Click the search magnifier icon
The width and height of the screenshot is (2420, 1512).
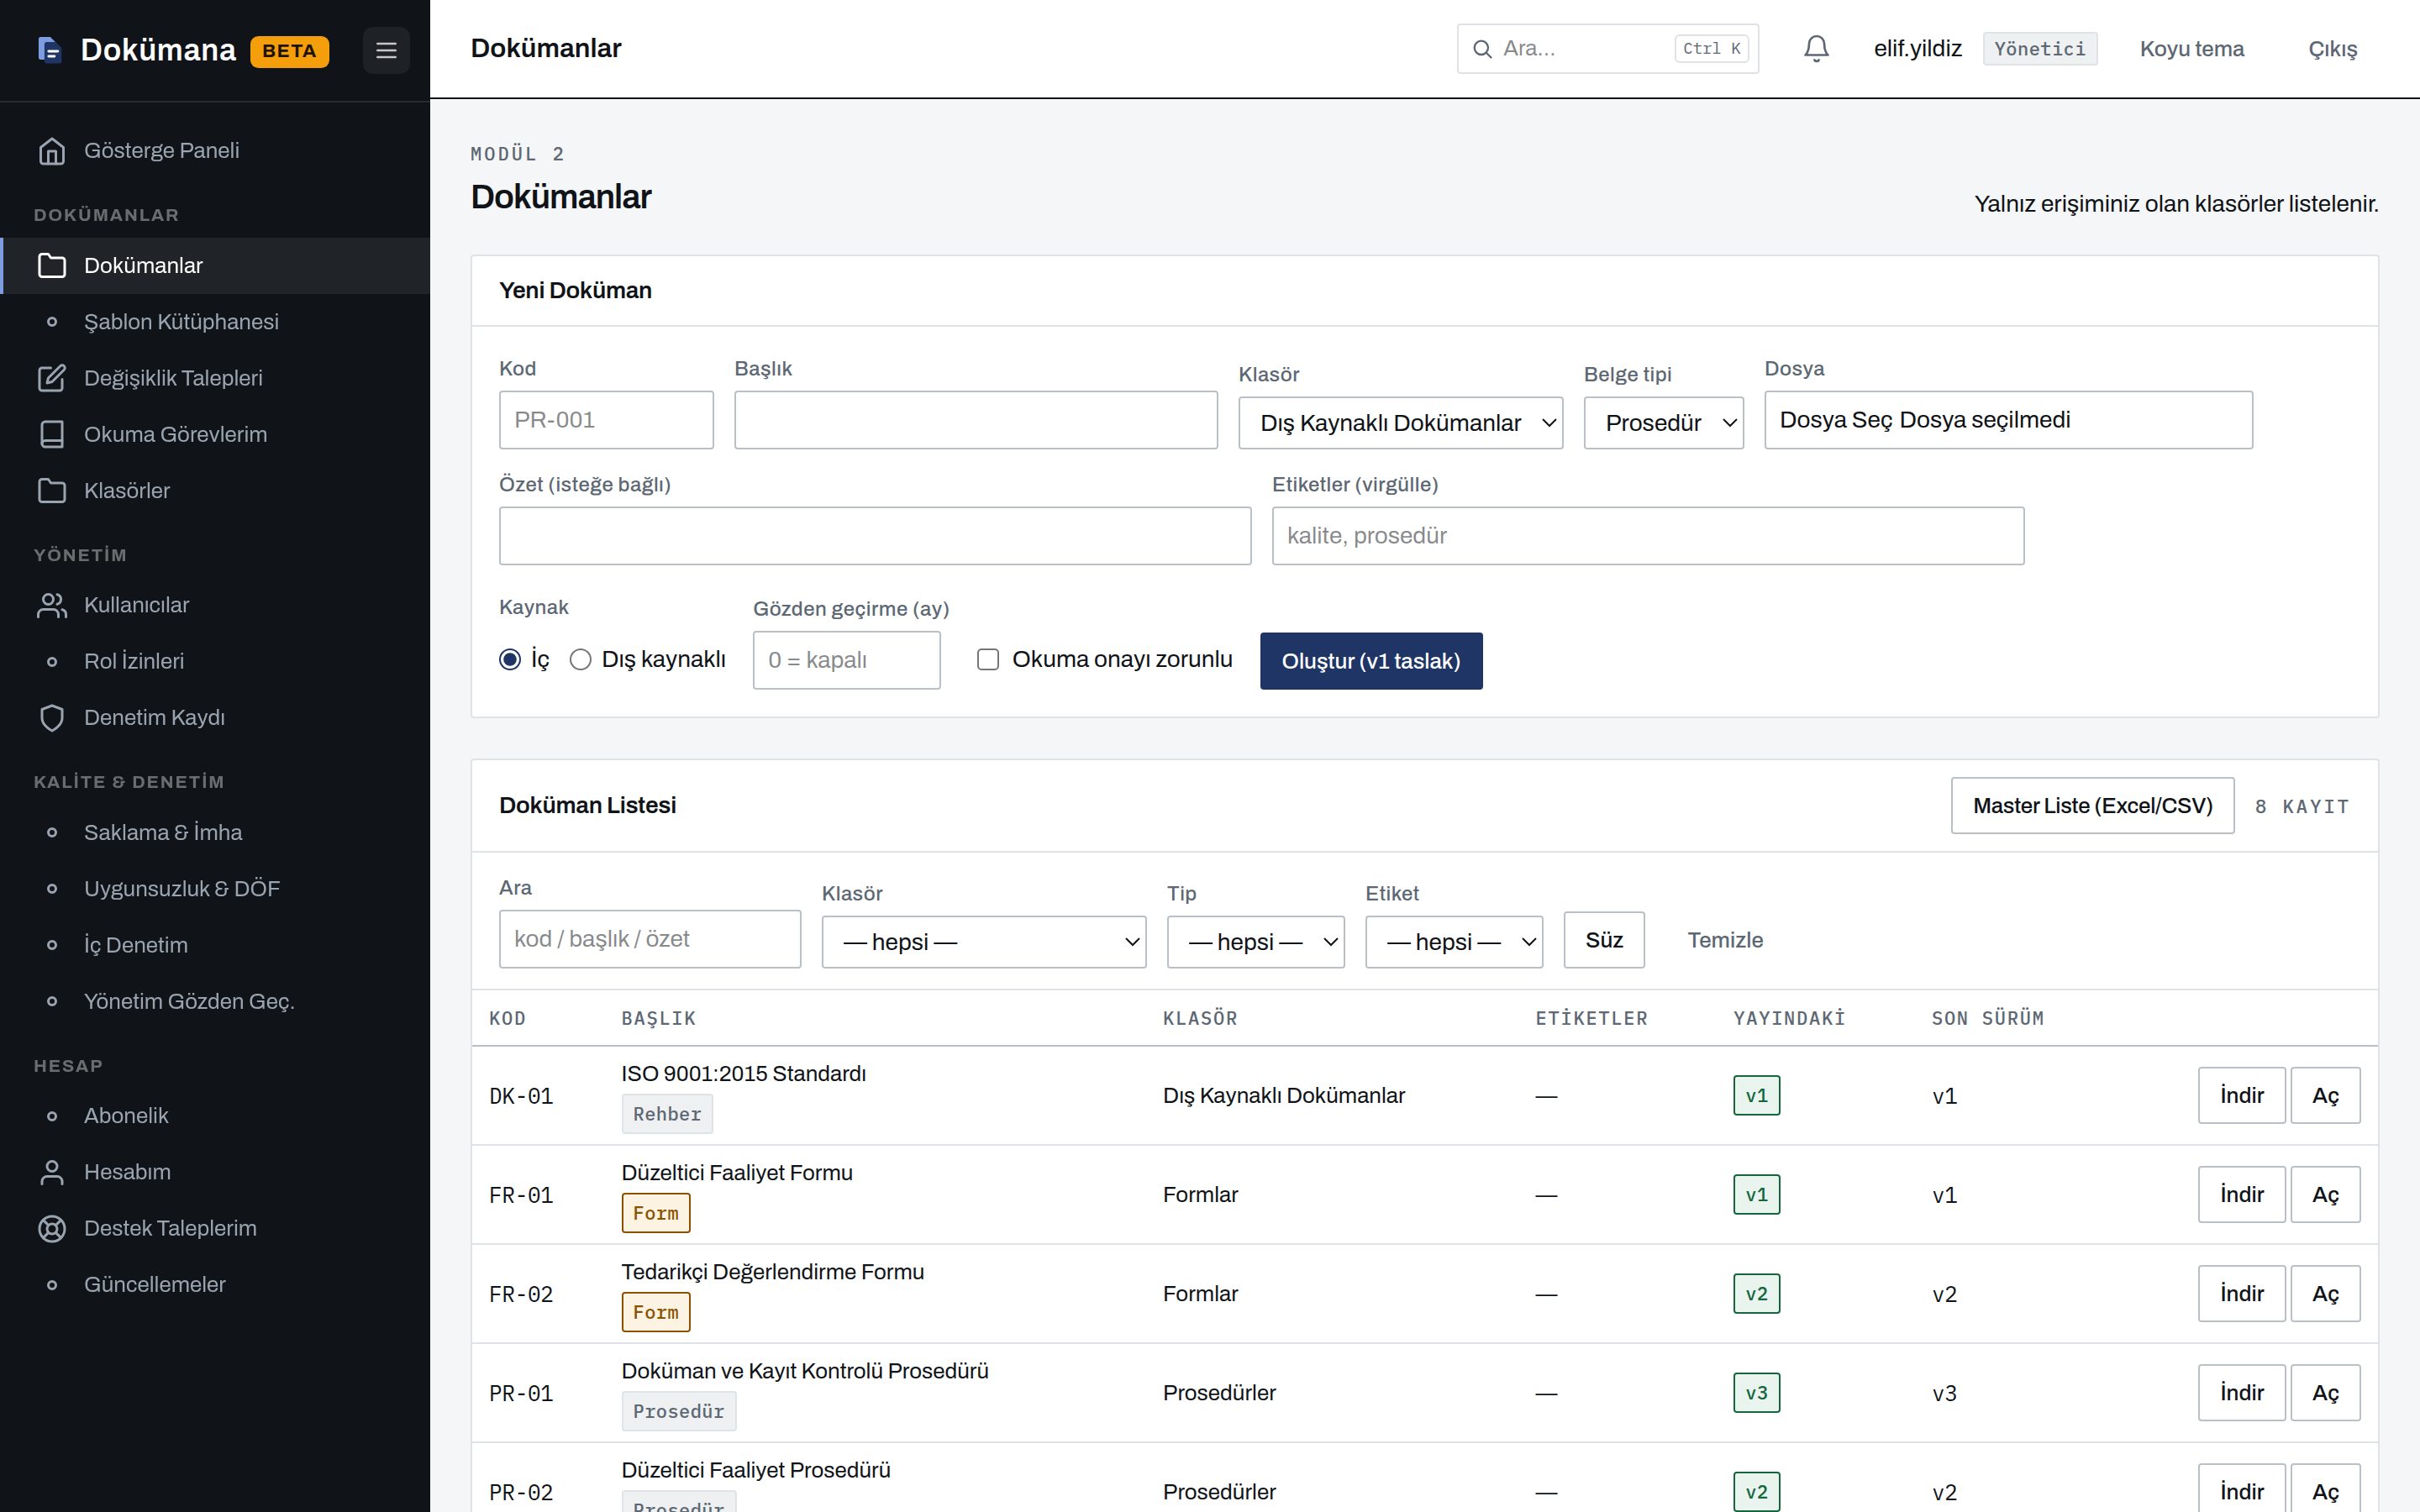[1482, 49]
